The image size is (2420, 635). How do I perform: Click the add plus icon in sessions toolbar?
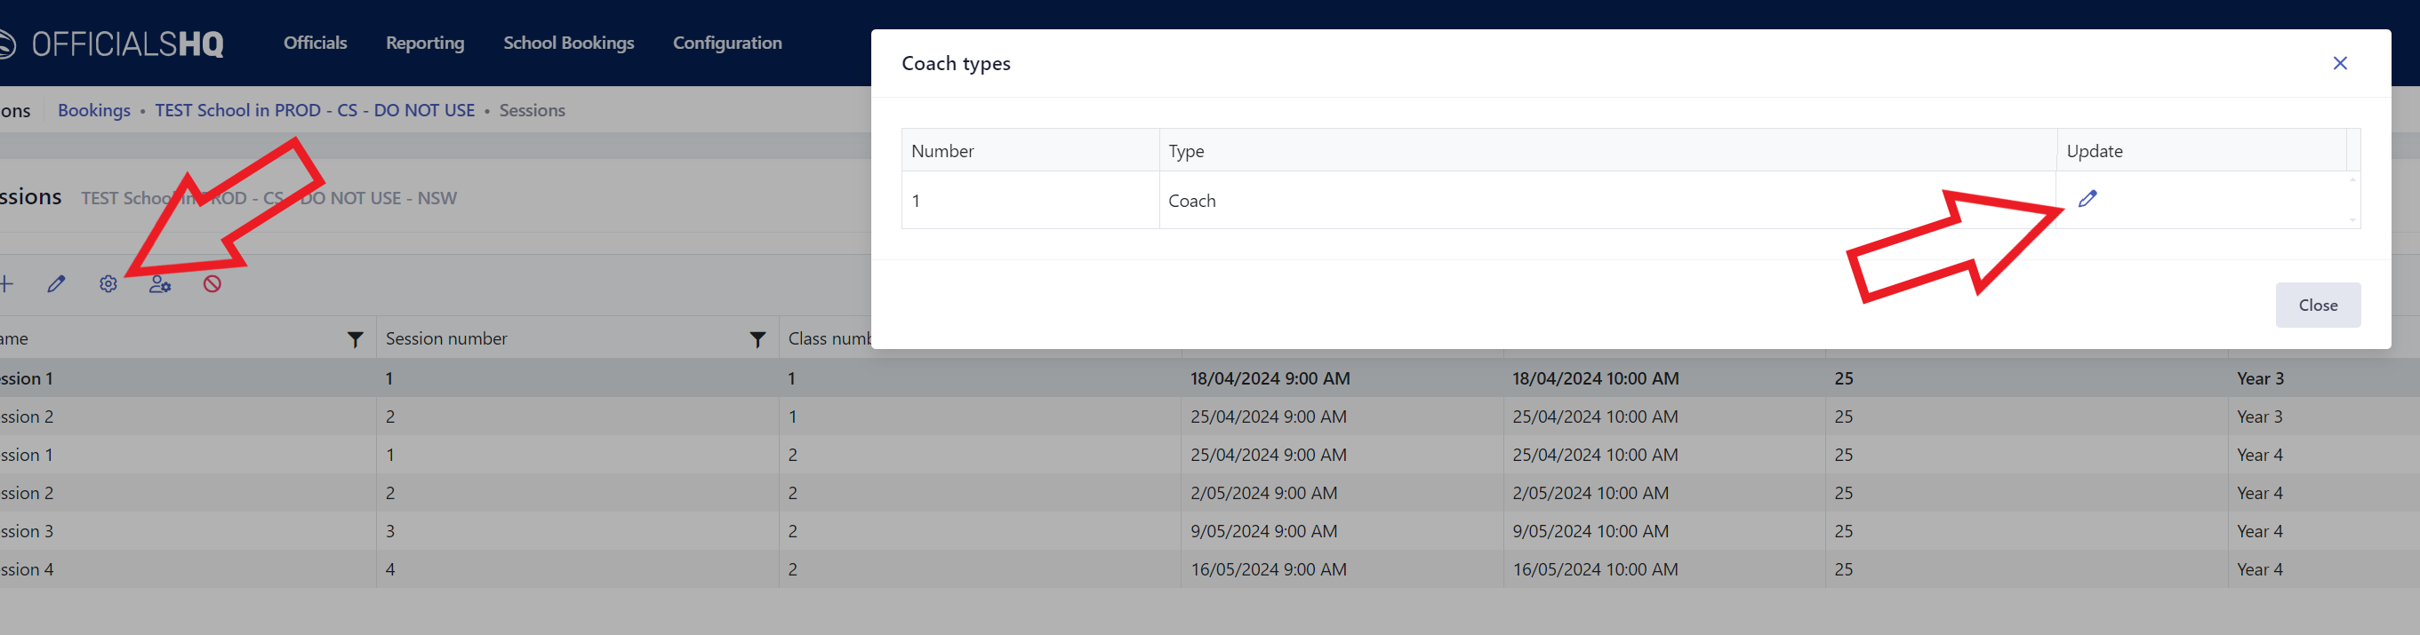click(5, 283)
